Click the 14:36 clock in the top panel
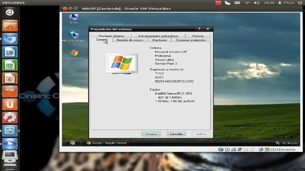Screen dimensions: 305x171 pyautogui.click(x=269, y=3)
